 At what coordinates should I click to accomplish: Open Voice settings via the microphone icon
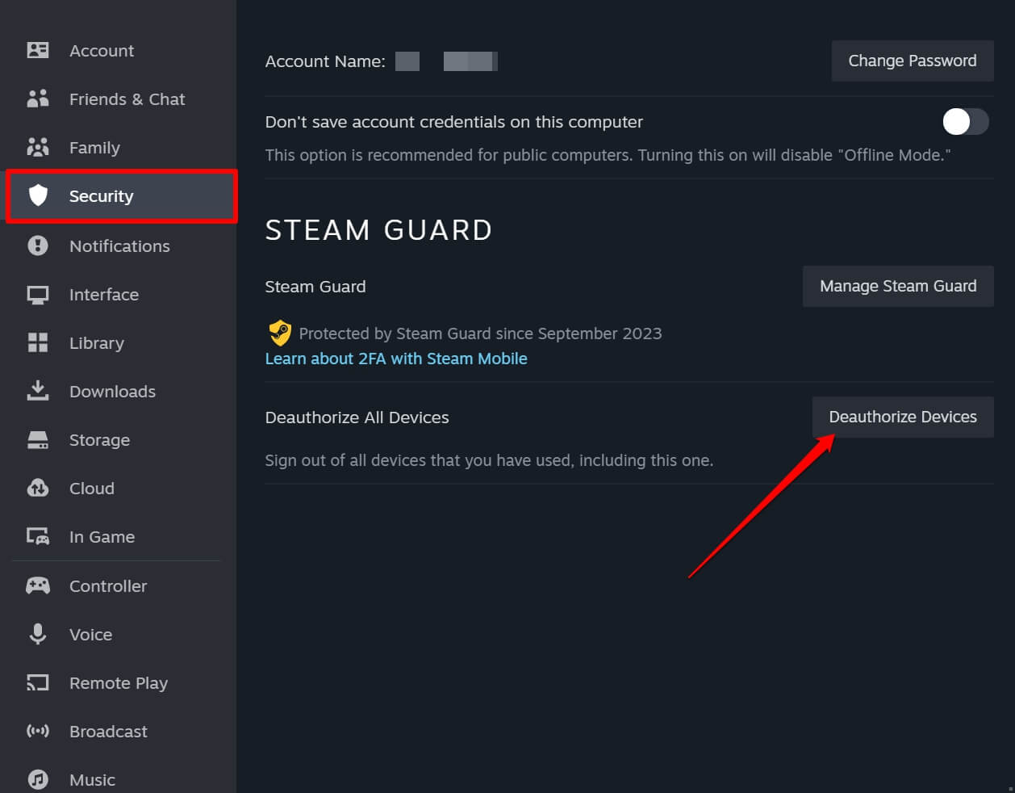point(37,634)
